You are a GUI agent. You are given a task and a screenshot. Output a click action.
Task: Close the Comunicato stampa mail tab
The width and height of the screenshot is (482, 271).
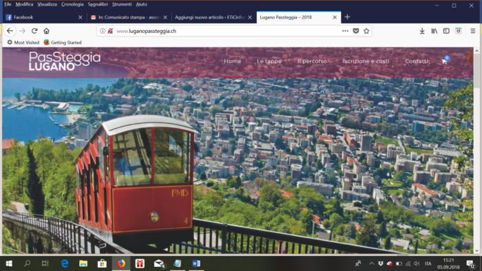click(165, 17)
